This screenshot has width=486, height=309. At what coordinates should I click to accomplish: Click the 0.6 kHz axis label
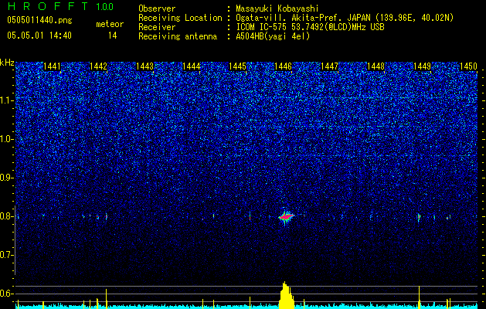click(6, 294)
